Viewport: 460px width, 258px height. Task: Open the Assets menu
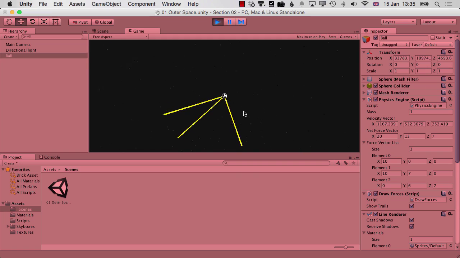(77, 4)
